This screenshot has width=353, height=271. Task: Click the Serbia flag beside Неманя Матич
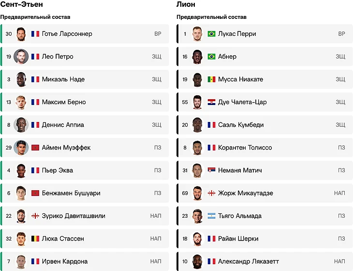tap(211, 170)
